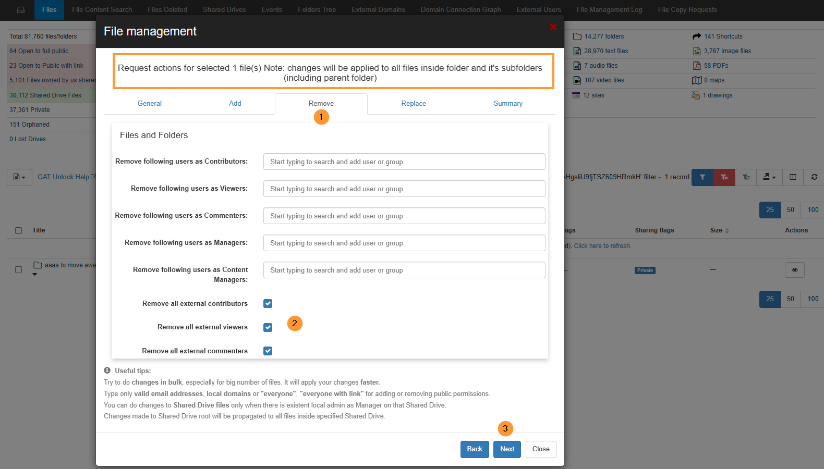
Task: Open External Users section
Action: (x=539, y=10)
